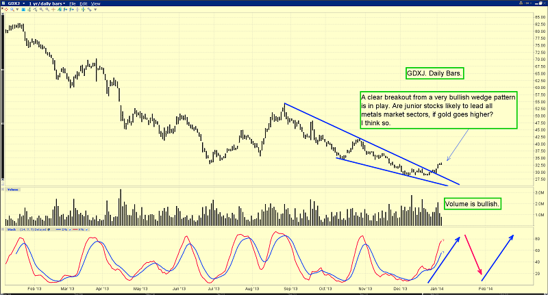548x295 pixels.
Task: Open the Edit menu
Action: [84, 3]
